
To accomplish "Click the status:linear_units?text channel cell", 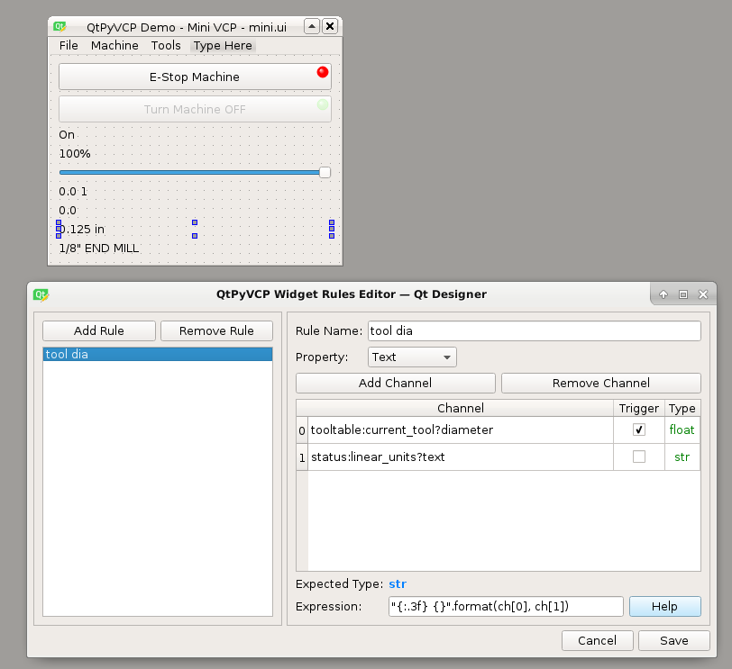I will (x=461, y=457).
